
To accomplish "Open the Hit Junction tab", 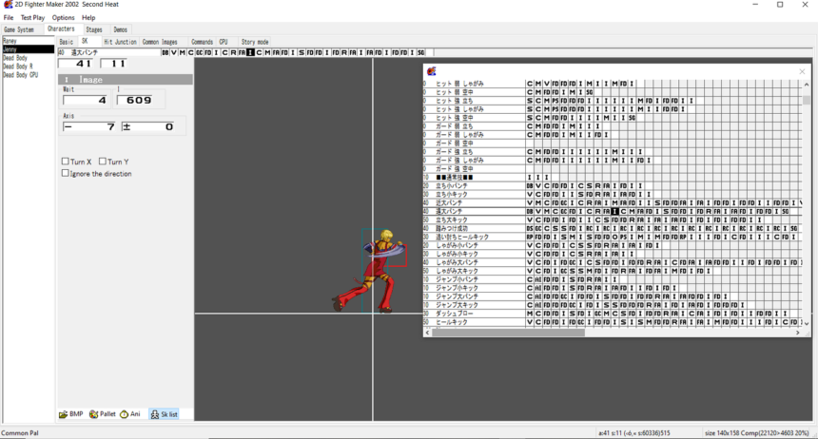I will [x=121, y=42].
